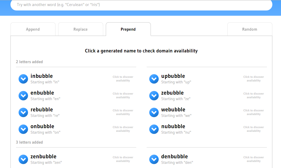Select the Random tab
Image resolution: width=281 pixels, height=168 pixels.
(250, 29)
